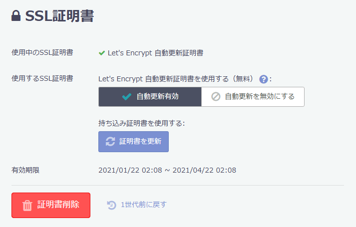Click the red 証明書削除 button
356x227 pixels.
51,205
